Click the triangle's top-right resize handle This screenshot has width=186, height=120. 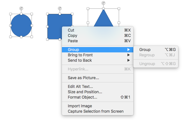(119, 9)
